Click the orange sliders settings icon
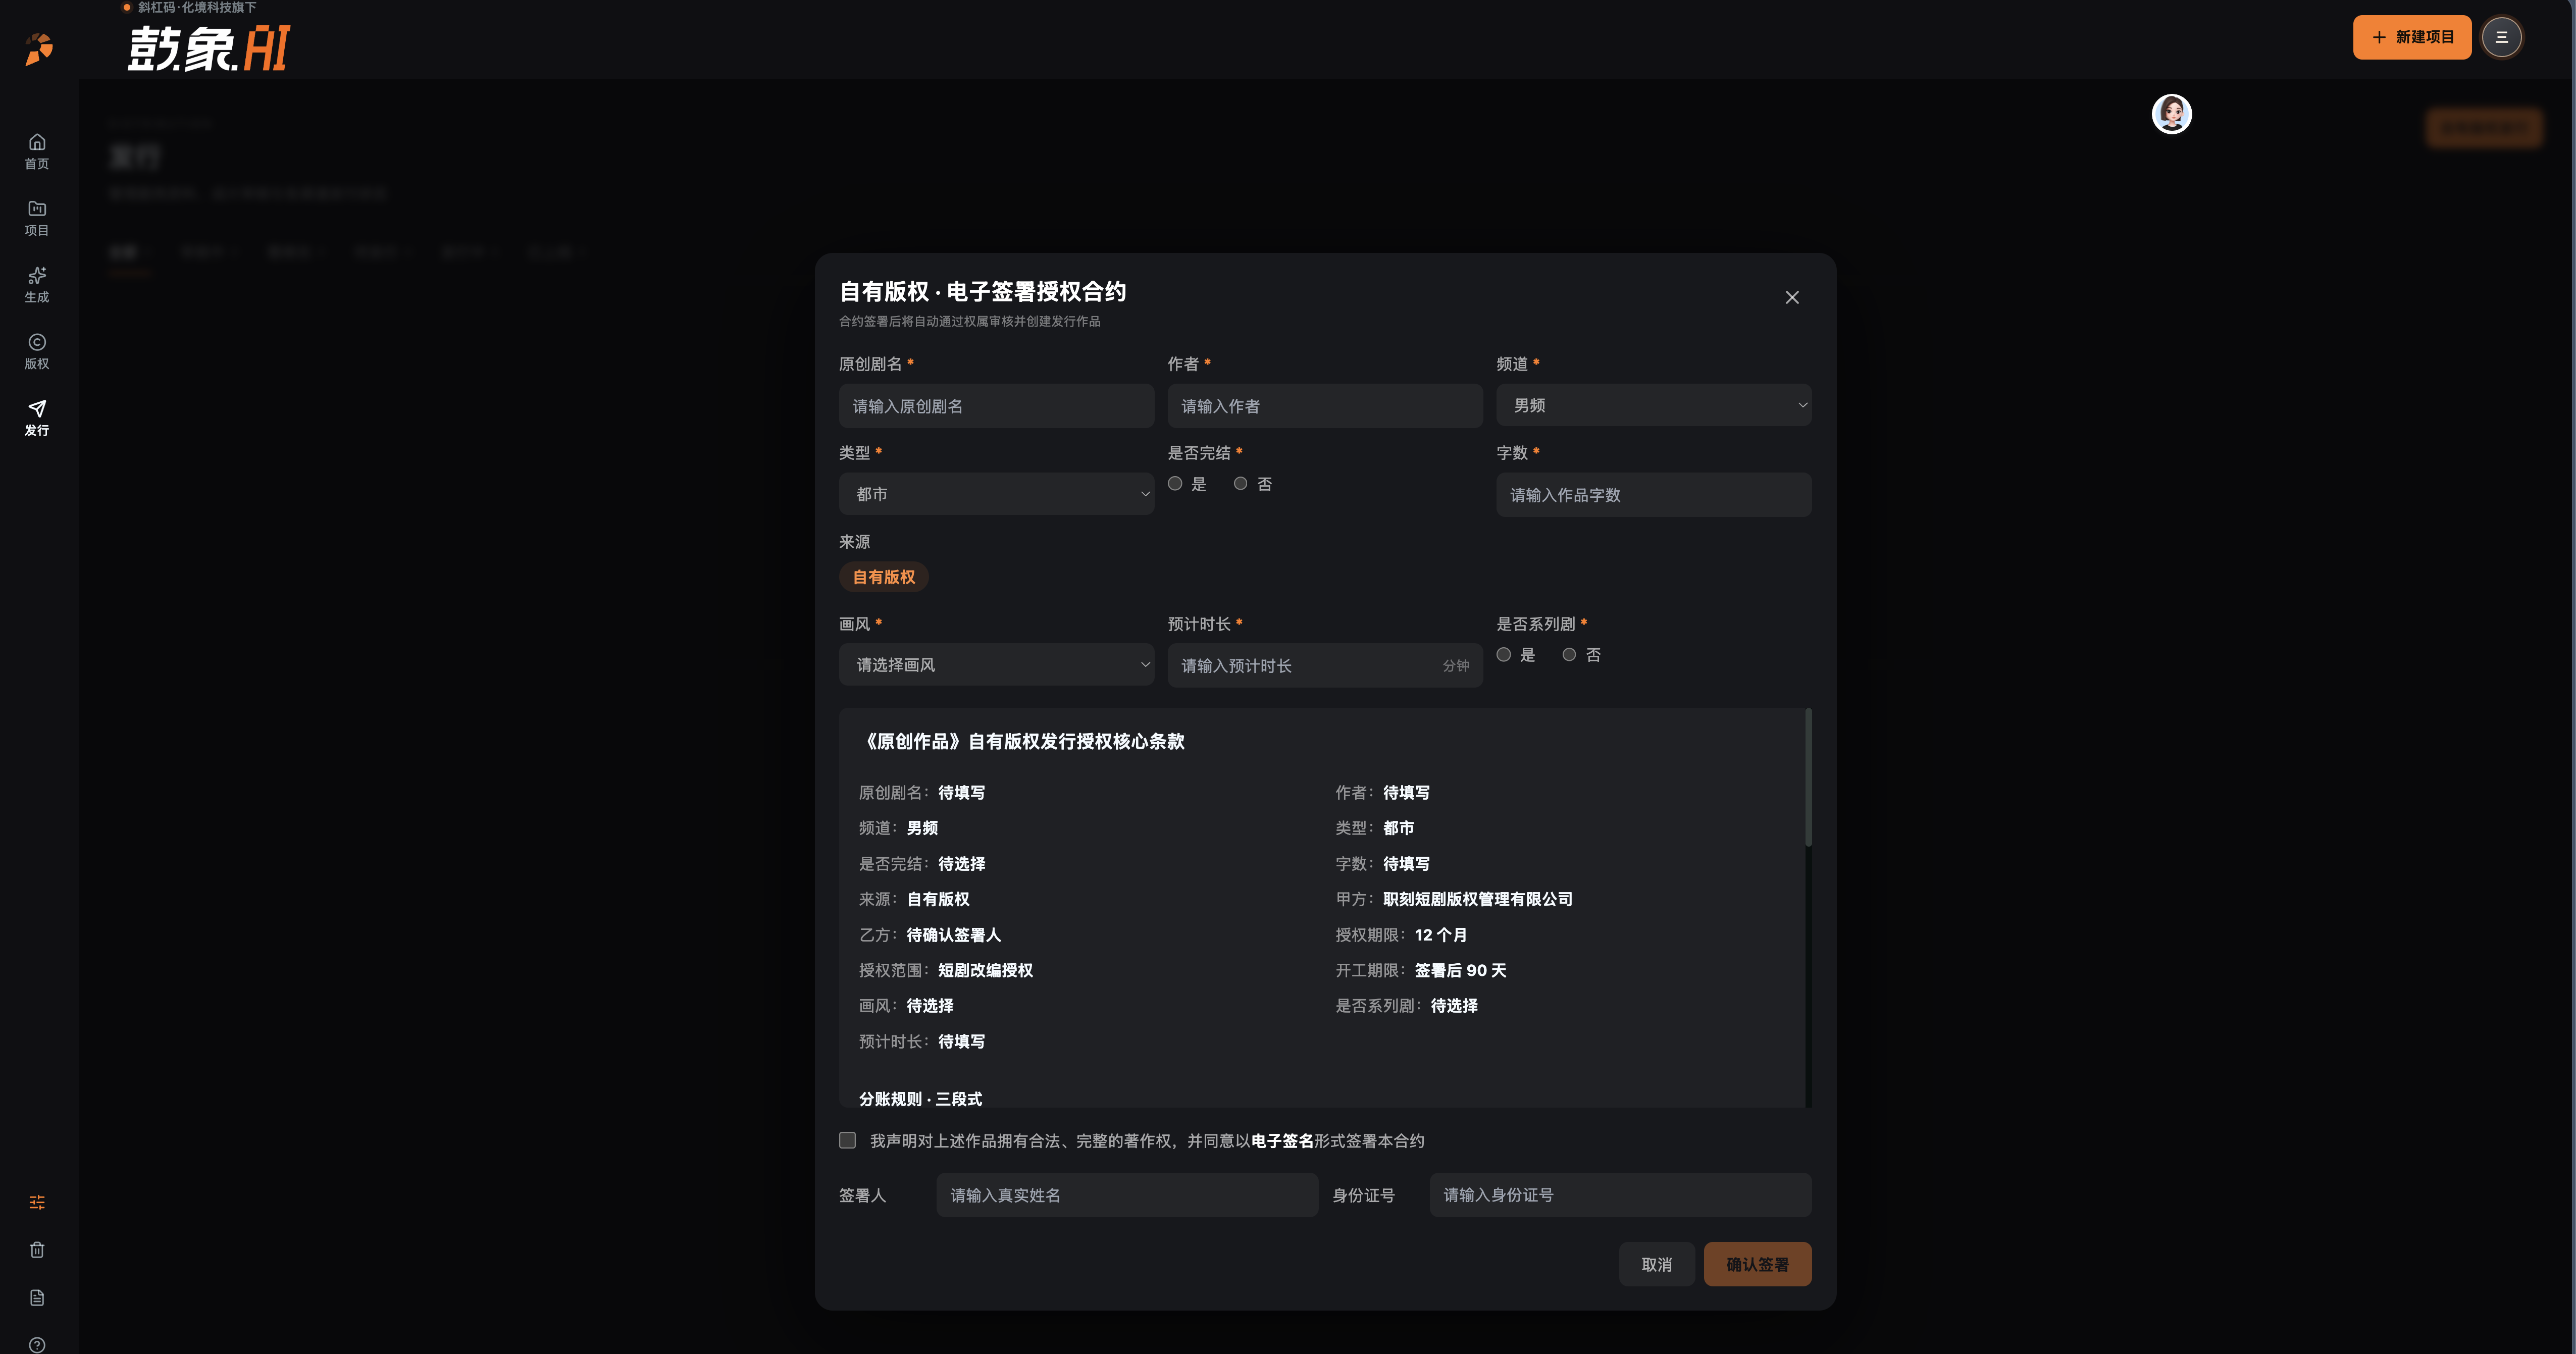Viewport: 2576px width, 1354px height. click(37, 1202)
